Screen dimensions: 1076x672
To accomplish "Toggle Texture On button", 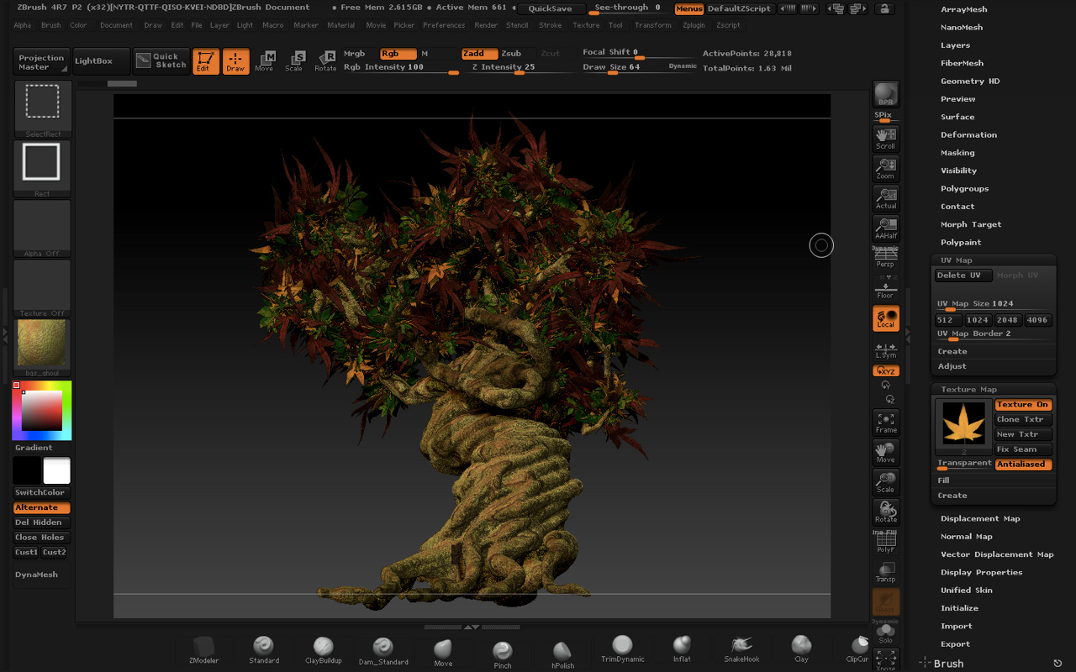I will coord(1023,405).
